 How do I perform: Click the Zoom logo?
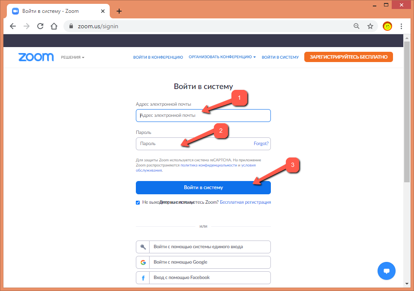tap(36, 57)
